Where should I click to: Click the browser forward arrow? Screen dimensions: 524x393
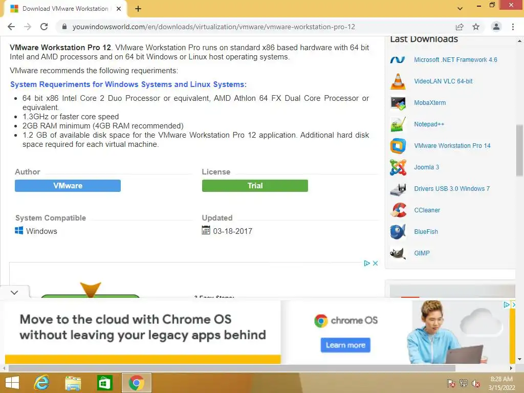tap(28, 27)
